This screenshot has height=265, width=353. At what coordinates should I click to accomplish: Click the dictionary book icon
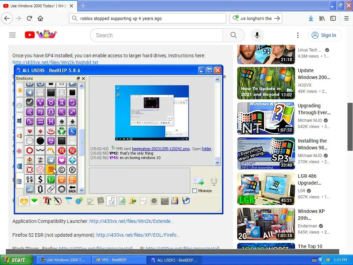(x=101, y=201)
